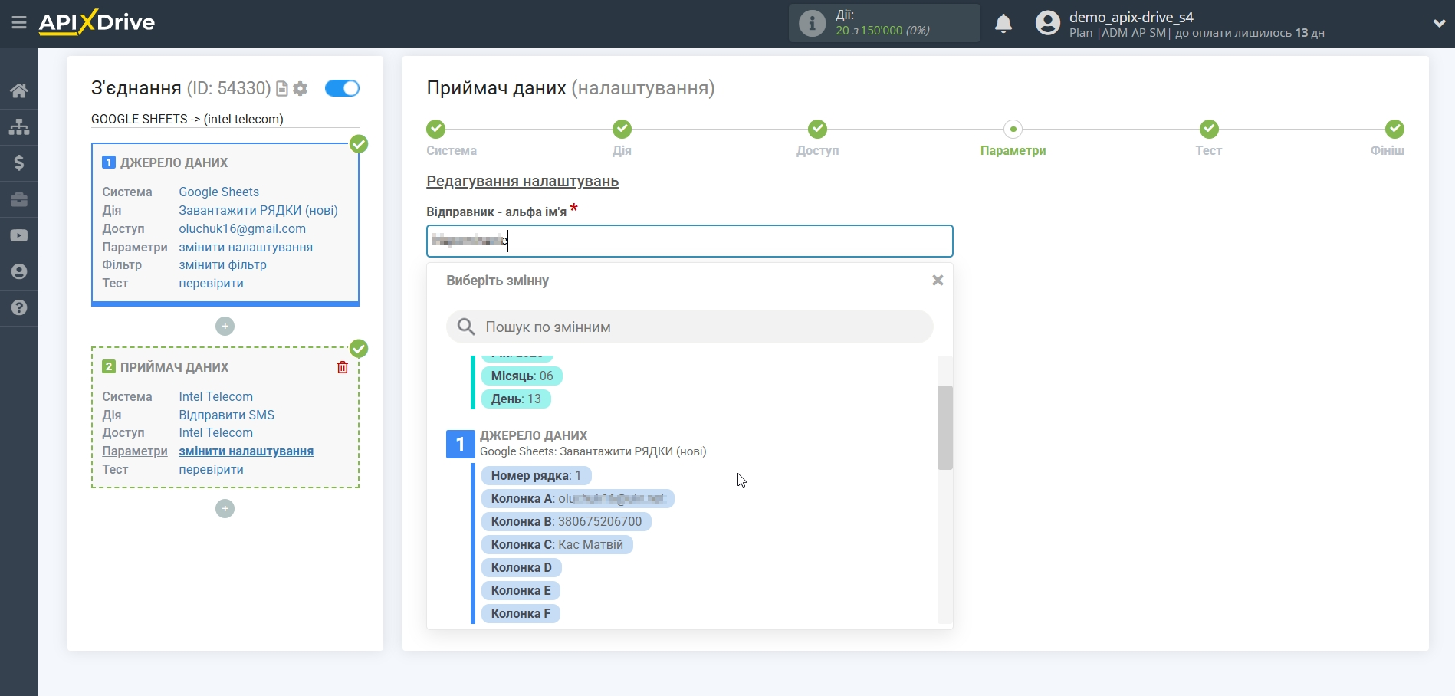The width and height of the screenshot is (1455, 696).
Task: Select the Місяць: 06 variable
Action: pyautogui.click(x=521, y=376)
